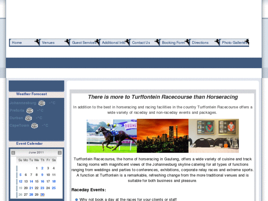Click the Johannesburg skyline sunset photo
Screen dimensions: 268x201
[163, 136]
